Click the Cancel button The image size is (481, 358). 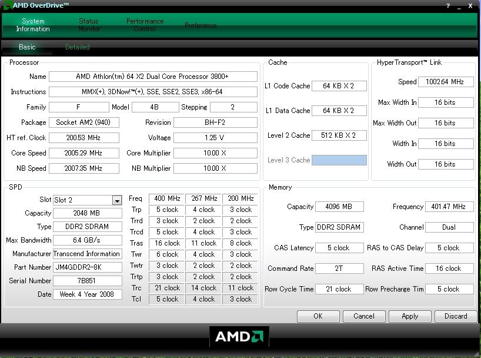pyautogui.click(x=364, y=316)
